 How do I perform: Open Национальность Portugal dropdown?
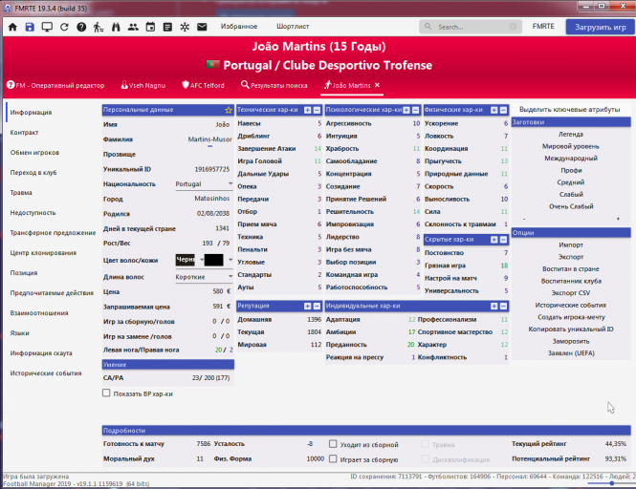click(204, 184)
